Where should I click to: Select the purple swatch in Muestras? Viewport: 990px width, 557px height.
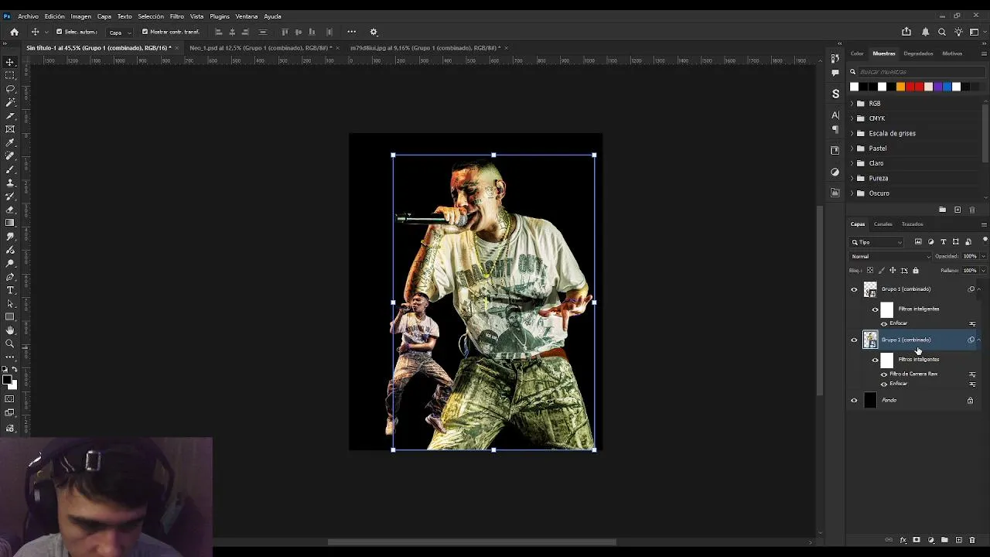937,87
